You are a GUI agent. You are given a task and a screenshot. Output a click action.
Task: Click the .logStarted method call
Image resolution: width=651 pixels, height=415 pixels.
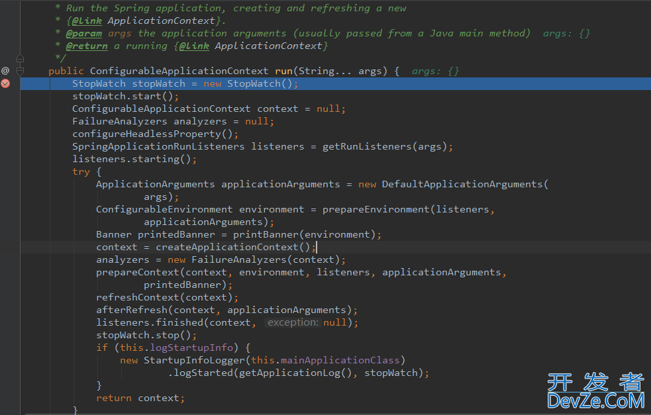tap(200, 373)
